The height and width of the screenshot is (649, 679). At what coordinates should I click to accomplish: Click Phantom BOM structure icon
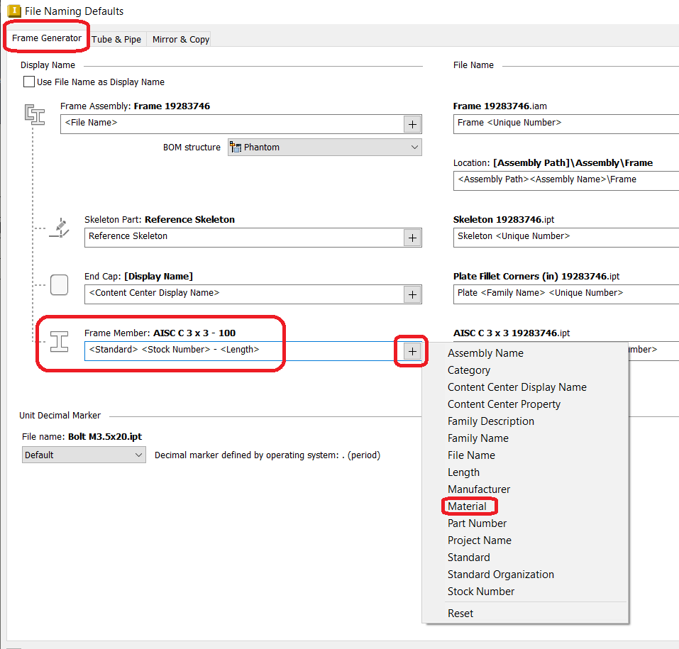[x=235, y=148]
